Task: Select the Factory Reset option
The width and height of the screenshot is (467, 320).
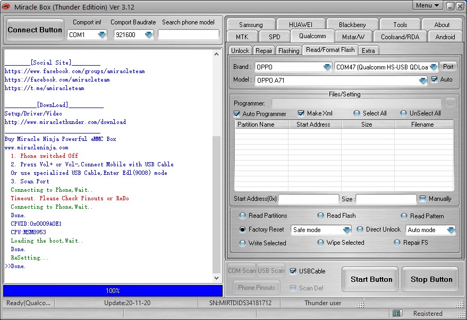Action: pyautogui.click(x=242, y=229)
